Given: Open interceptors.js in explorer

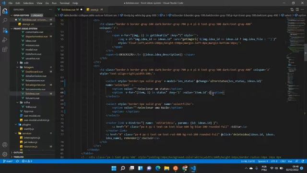Looking at the screenshot, I should [32, 138].
